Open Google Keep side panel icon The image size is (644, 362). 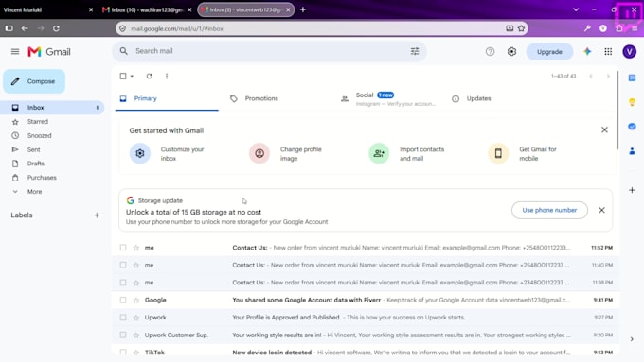pyautogui.click(x=632, y=102)
